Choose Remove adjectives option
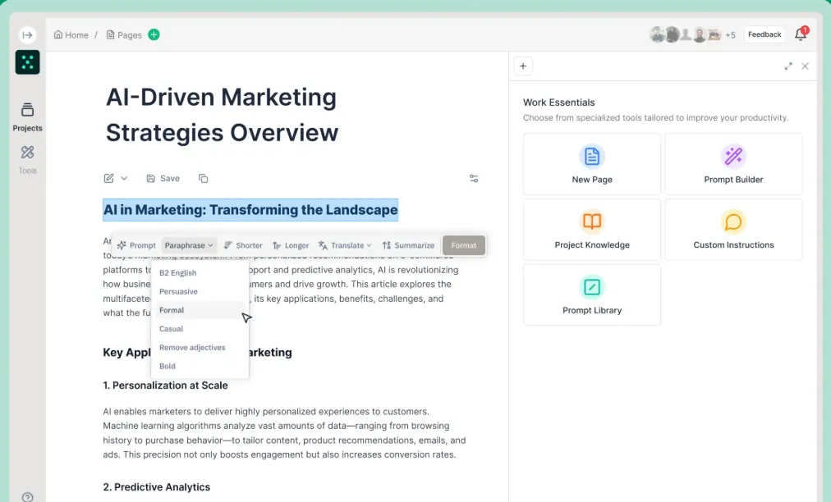This screenshot has width=831, height=502. (x=200, y=347)
